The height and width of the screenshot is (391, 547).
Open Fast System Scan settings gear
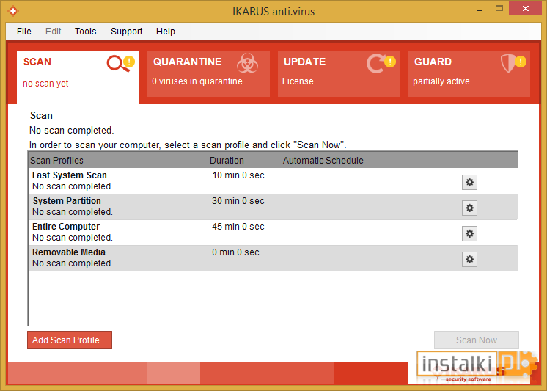click(469, 183)
